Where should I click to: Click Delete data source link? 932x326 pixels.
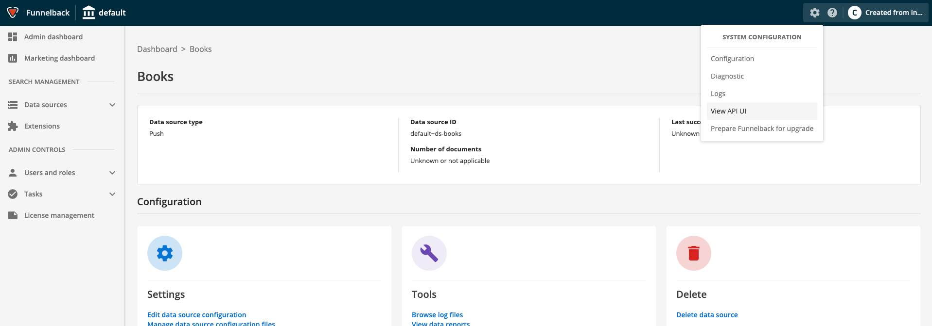[x=707, y=315]
